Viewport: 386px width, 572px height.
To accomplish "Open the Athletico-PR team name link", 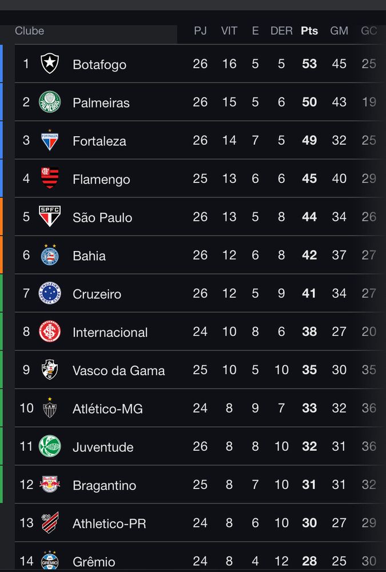I will [x=109, y=523].
